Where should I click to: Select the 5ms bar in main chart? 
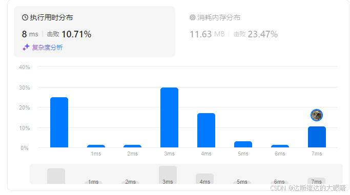[x=243, y=144]
